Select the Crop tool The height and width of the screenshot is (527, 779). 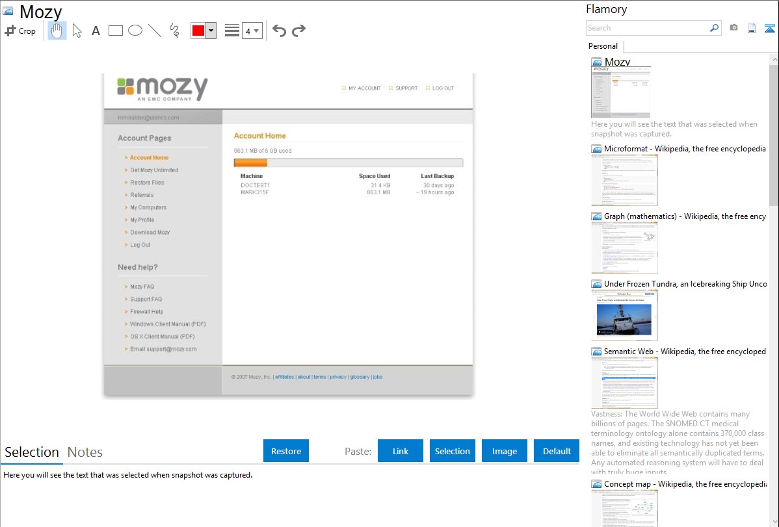20,31
